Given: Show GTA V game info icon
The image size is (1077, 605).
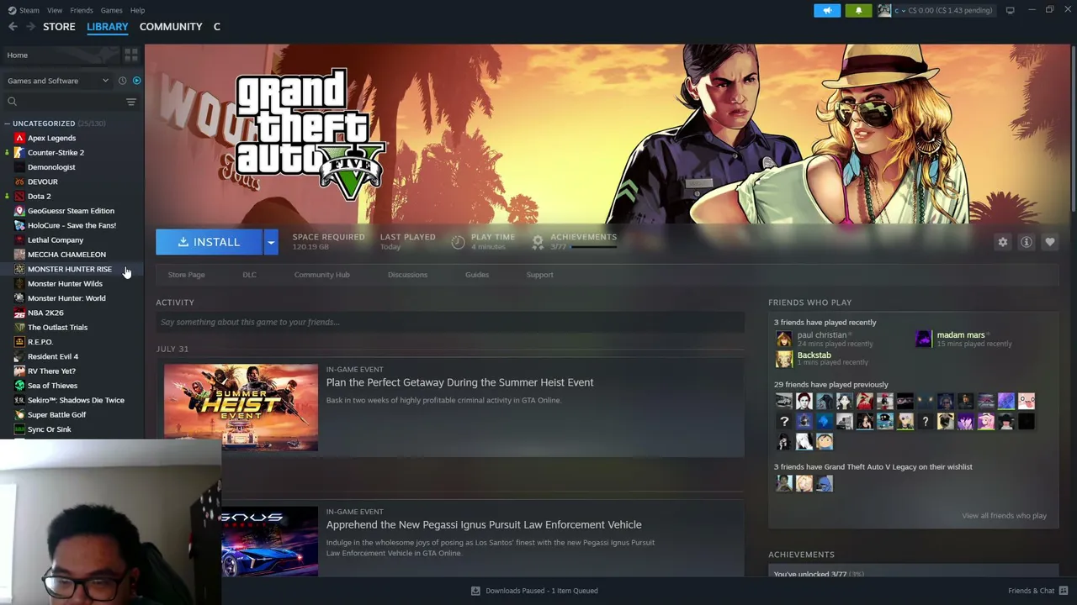Looking at the screenshot, I should click(1027, 242).
